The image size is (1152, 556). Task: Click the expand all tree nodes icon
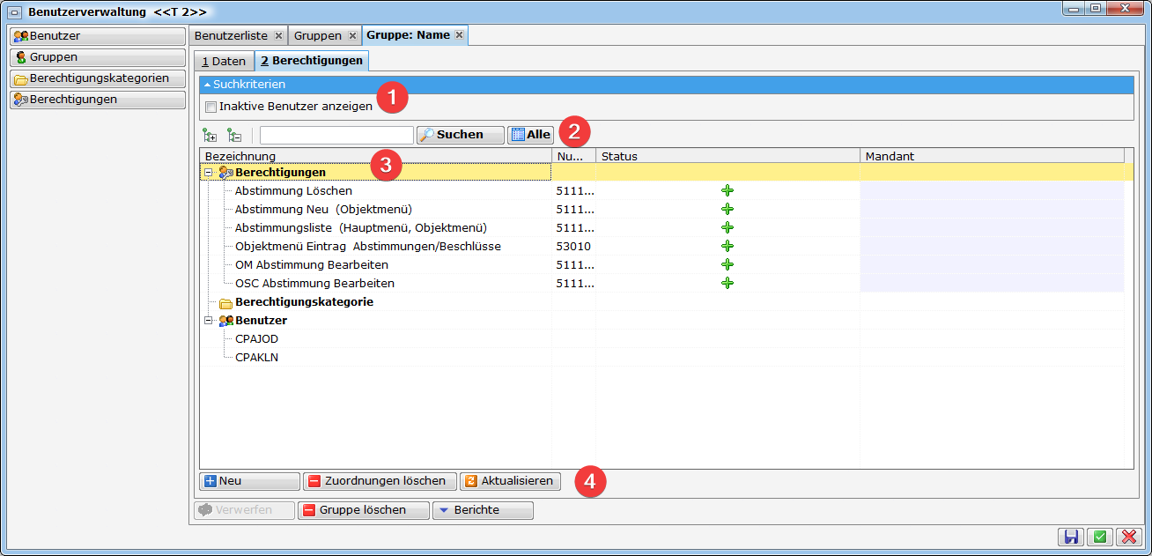pyautogui.click(x=210, y=135)
